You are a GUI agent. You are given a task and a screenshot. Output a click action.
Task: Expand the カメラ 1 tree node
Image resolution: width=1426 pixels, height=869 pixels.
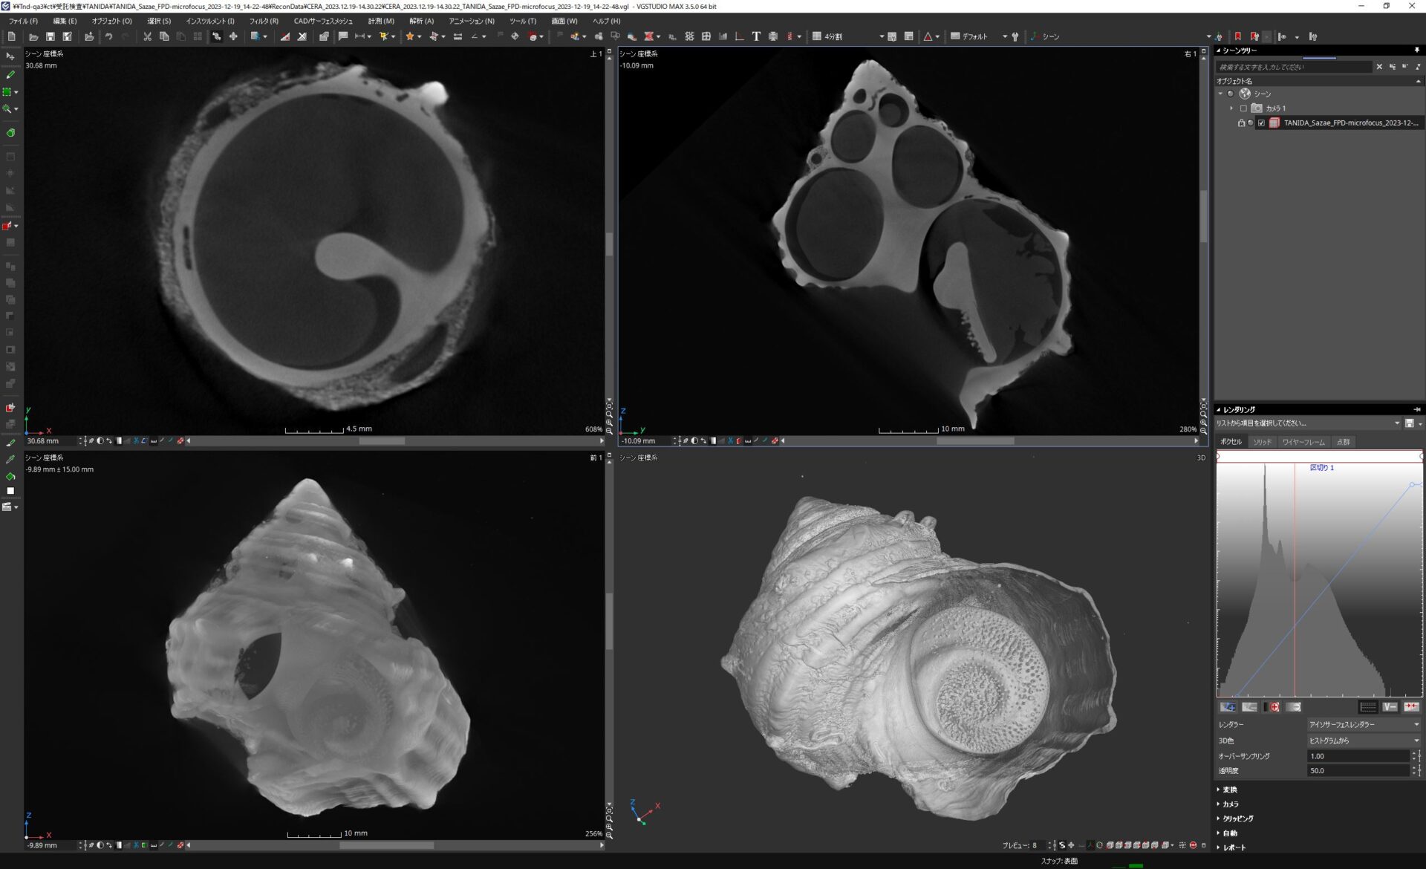(1231, 108)
